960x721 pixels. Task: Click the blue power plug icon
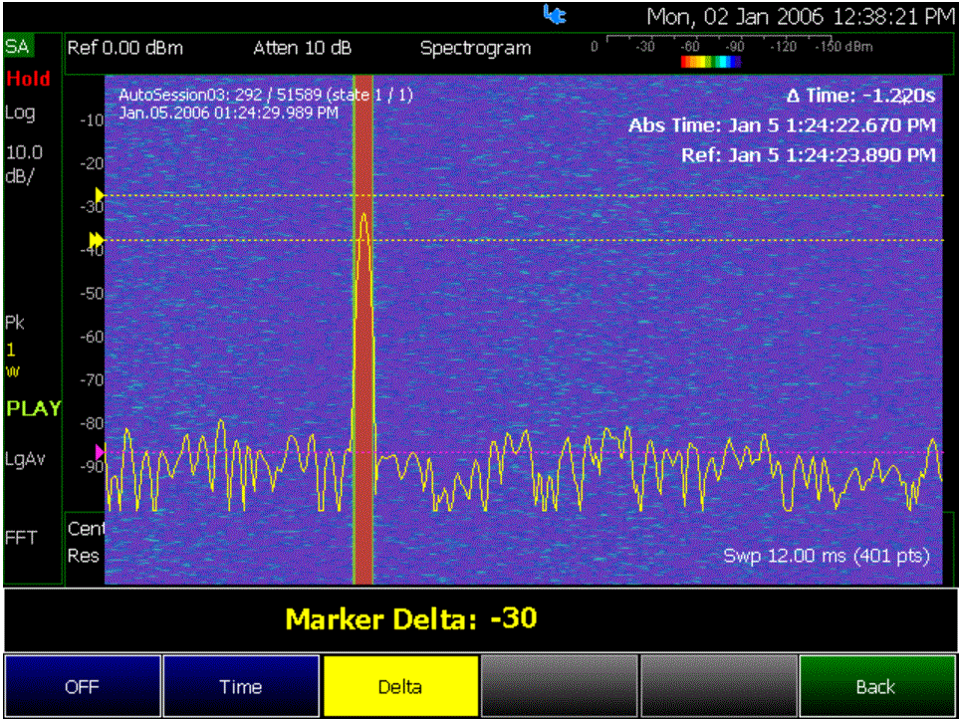[x=555, y=15]
